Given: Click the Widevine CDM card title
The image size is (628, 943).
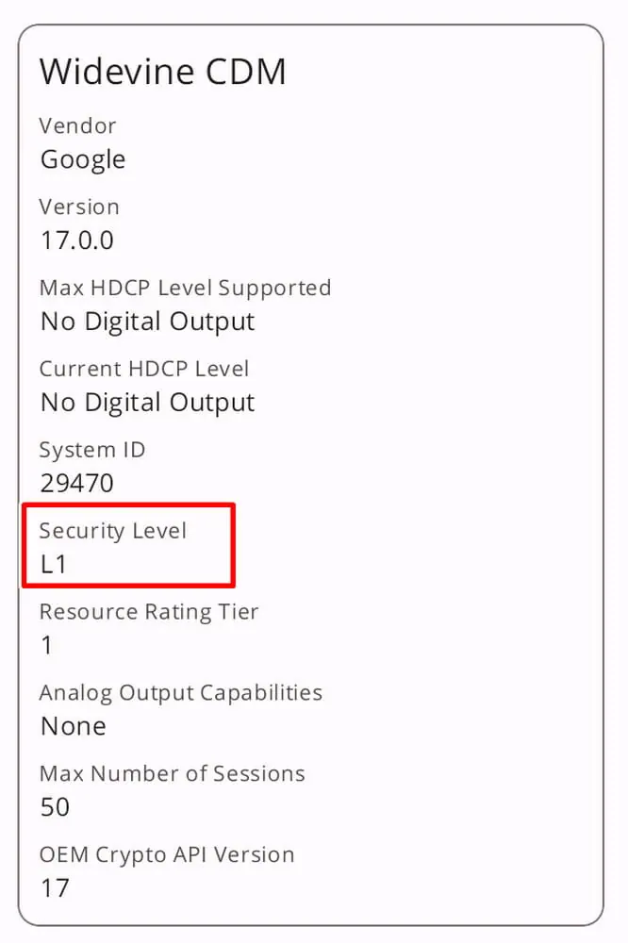Looking at the screenshot, I should pyautogui.click(x=162, y=72).
